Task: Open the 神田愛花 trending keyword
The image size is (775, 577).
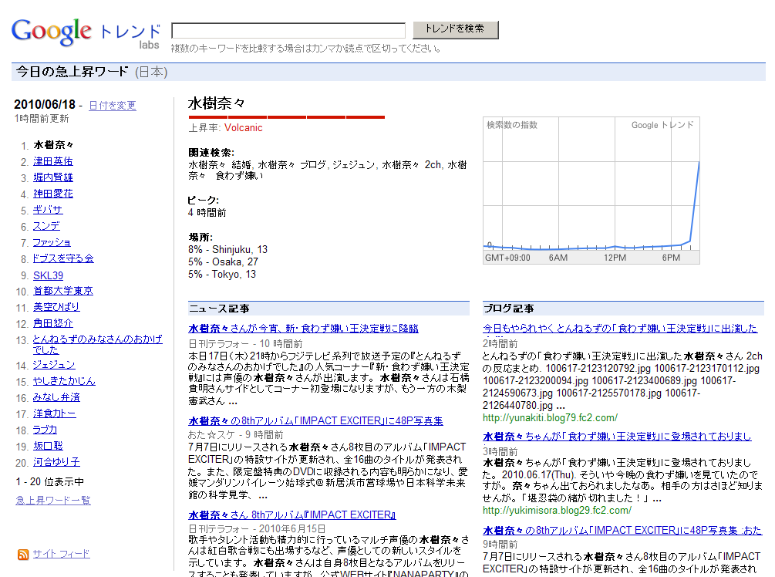Action: (x=52, y=194)
